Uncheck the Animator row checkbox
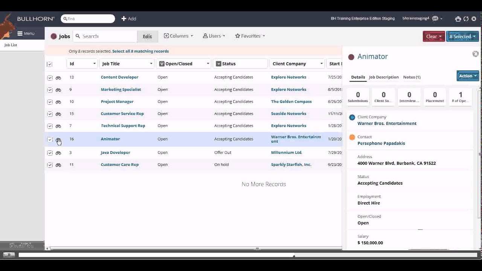The image size is (482, 271). pyautogui.click(x=50, y=140)
